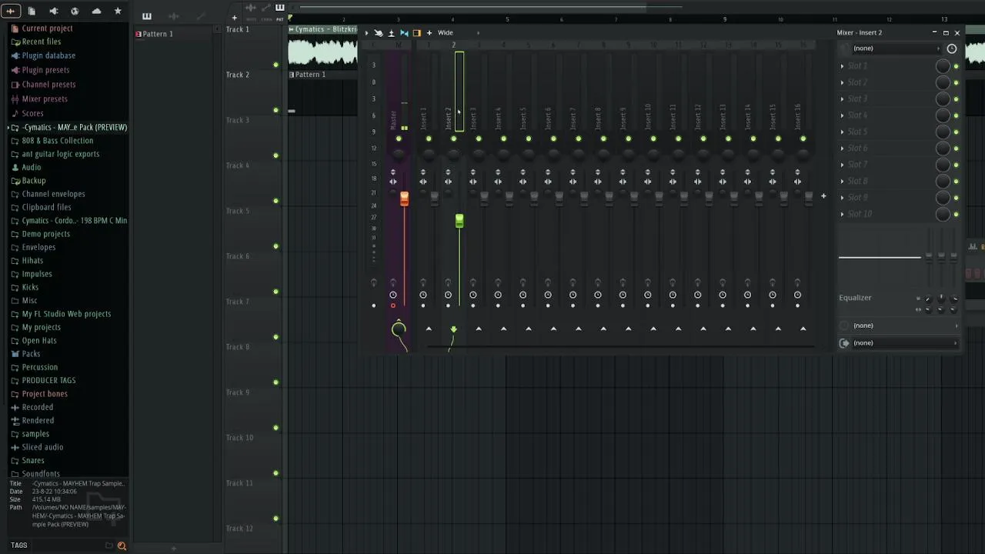Click the plus to add mixer track at right
Image resolution: width=985 pixels, height=554 pixels.
[x=823, y=196]
